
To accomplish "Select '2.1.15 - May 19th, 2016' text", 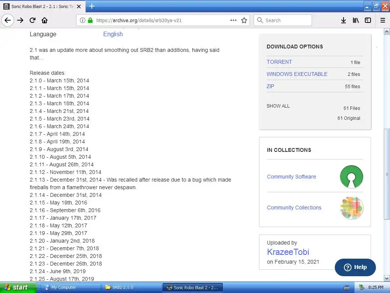I will (58, 203).
